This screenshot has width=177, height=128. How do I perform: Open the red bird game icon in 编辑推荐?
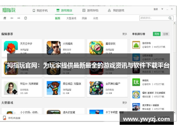pos(11,47)
